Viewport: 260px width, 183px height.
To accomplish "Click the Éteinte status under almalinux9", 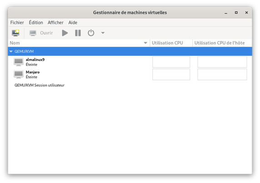I will 31,64.
